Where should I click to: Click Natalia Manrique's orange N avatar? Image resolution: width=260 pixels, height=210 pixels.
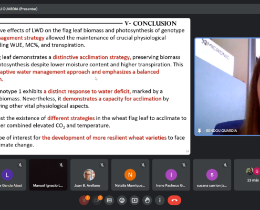[x=130, y=175]
